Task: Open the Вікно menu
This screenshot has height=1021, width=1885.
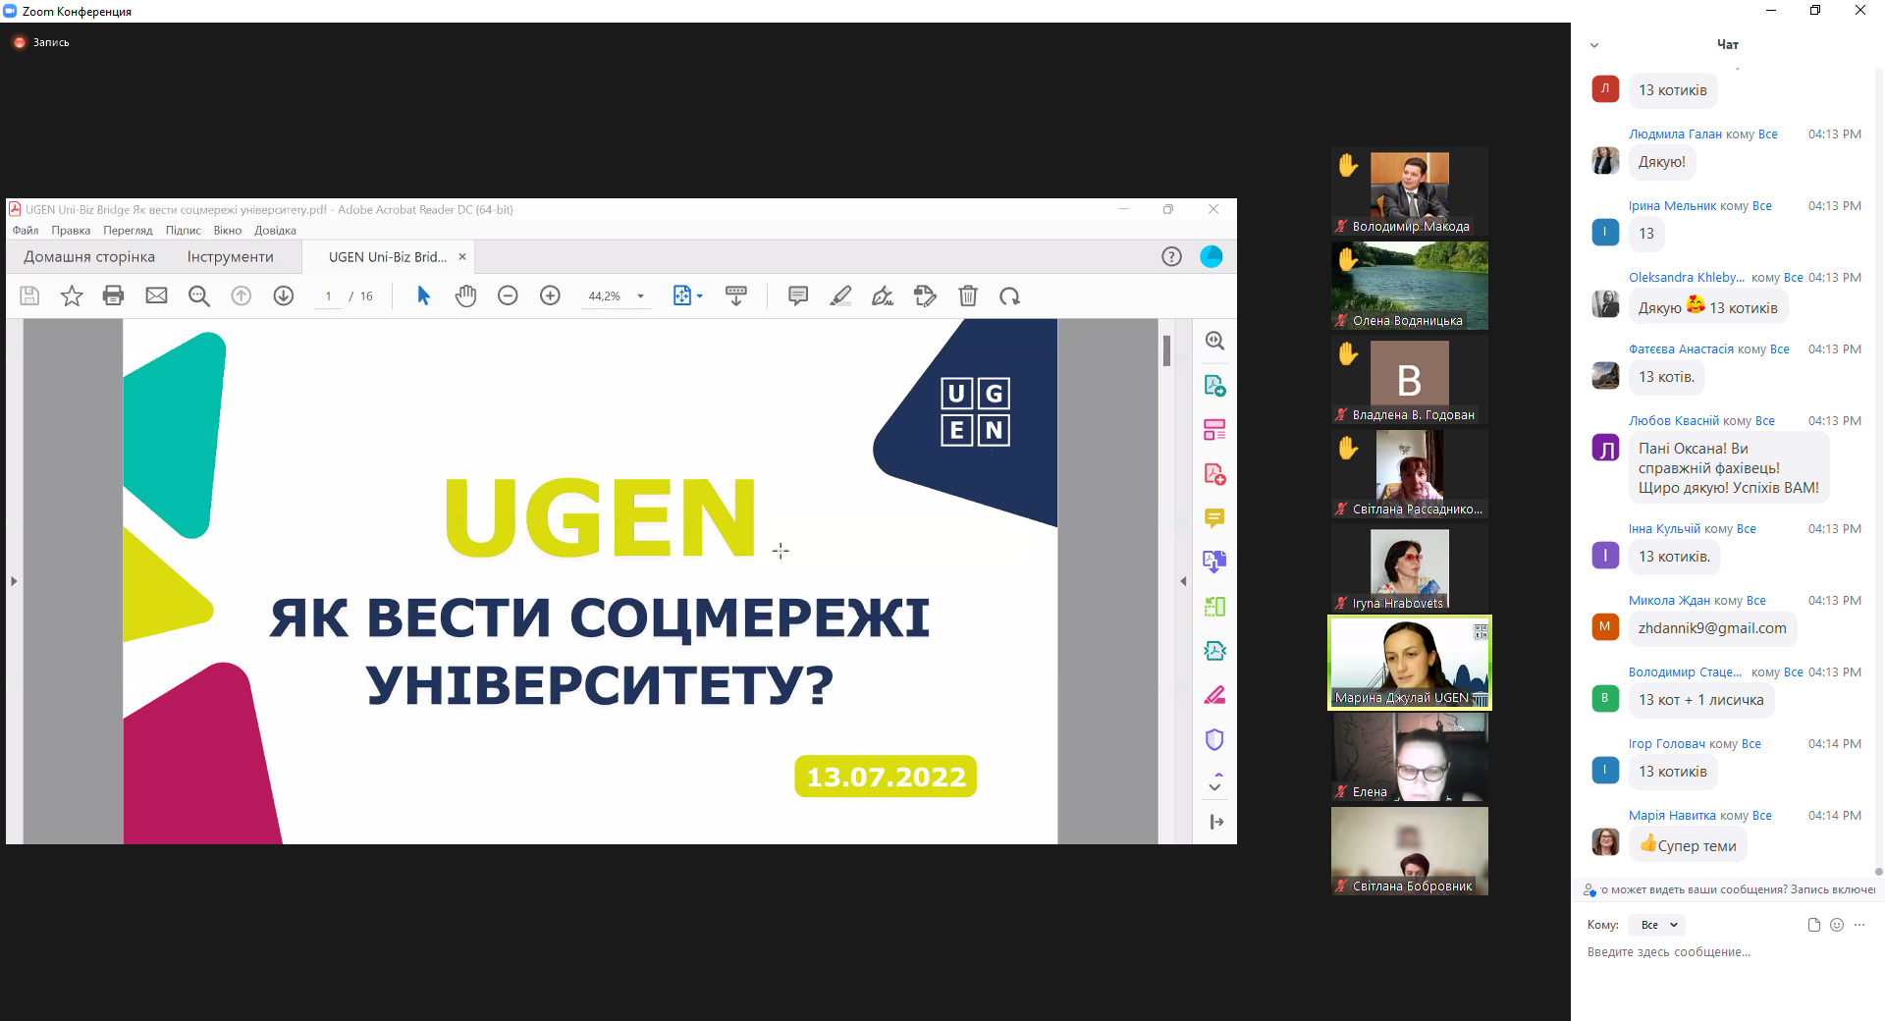Action: click(x=228, y=231)
